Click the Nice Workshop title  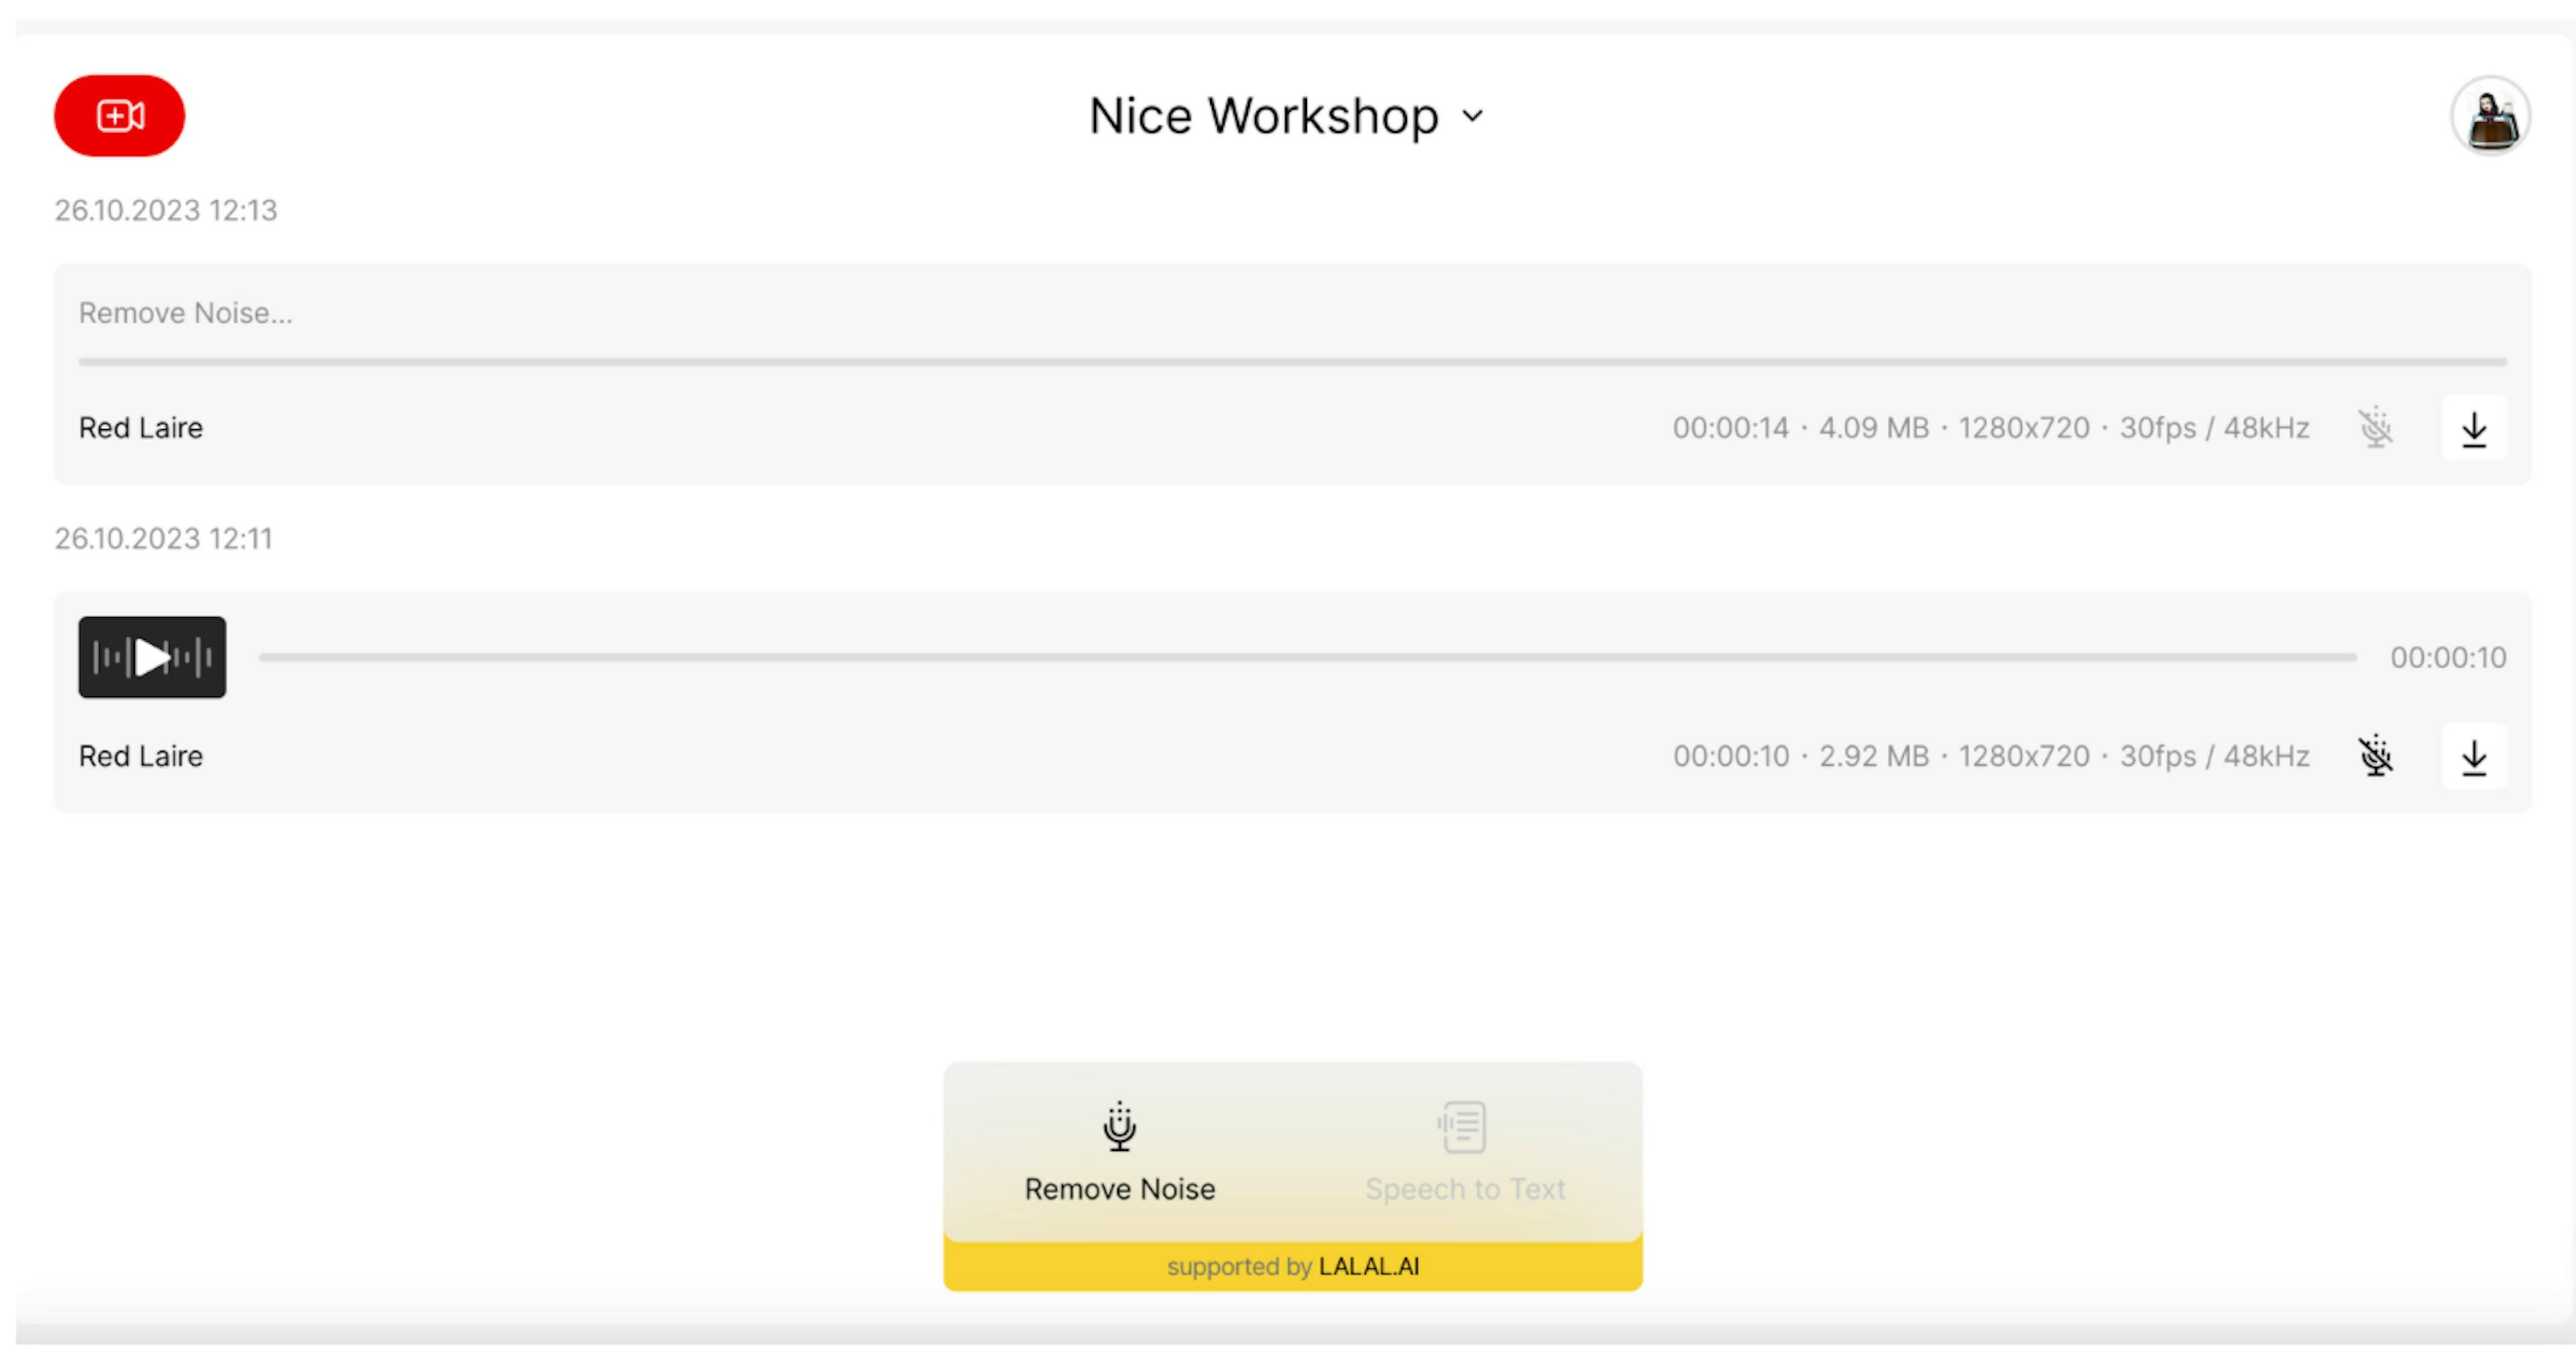pyautogui.click(x=1264, y=116)
